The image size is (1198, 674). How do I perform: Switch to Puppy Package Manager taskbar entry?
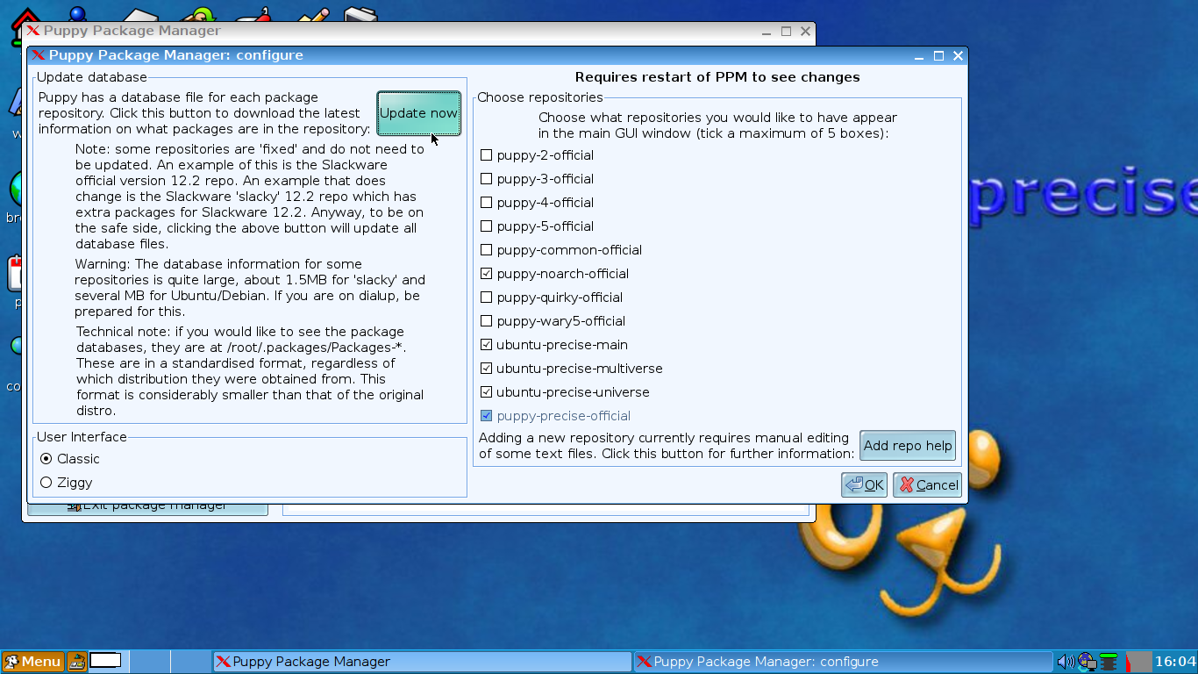(422, 662)
